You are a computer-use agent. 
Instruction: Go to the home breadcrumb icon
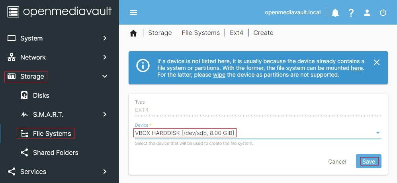click(x=133, y=33)
